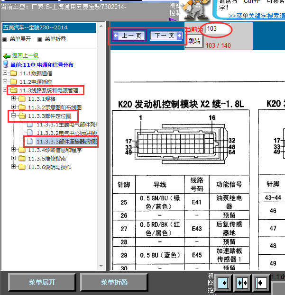This screenshot has width=285, height=295.
Task: Expand the 11.3.1规格 tree node
Action: point(13,98)
